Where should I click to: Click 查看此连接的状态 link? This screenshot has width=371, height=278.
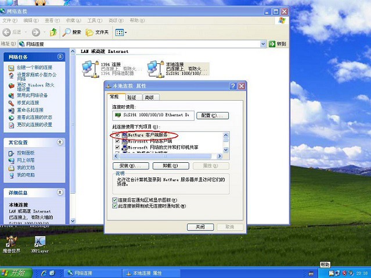(34, 117)
